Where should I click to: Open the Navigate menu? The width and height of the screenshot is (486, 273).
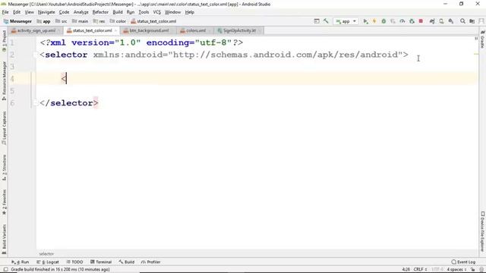coord(46,12)
